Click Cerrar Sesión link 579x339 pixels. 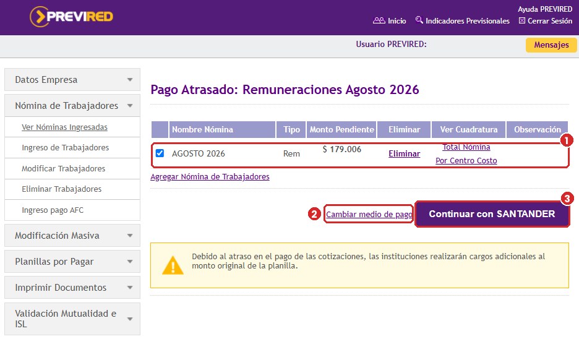tap(550, 21)
